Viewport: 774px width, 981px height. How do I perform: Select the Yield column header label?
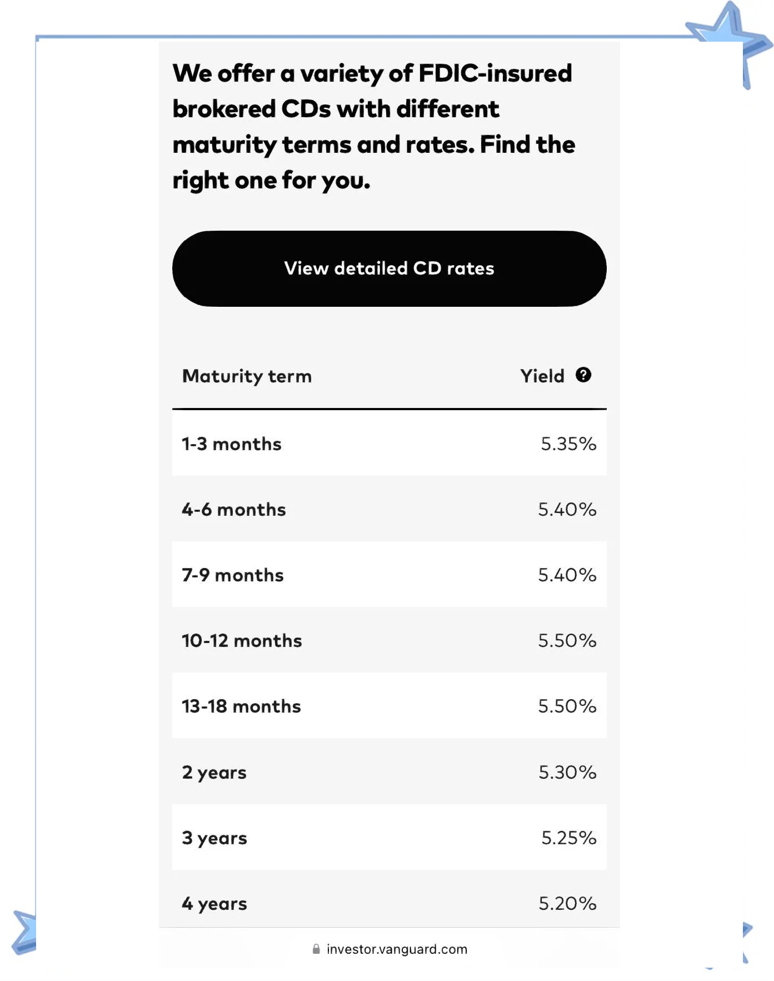point(542,376)
